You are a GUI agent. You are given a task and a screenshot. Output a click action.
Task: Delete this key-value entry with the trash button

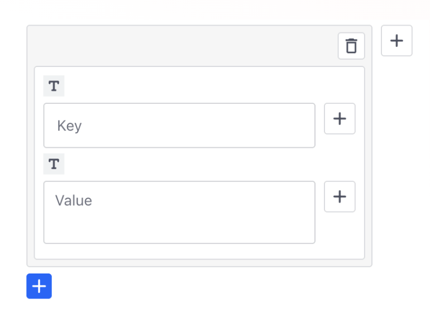[351, 46]
